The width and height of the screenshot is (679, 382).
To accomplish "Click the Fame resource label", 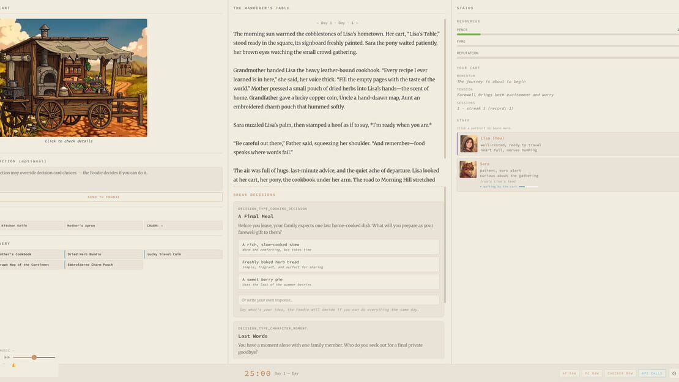I will [461, 42].
